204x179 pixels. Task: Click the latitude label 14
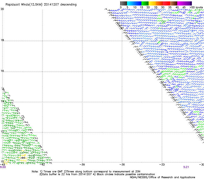click(x=2, y=101)
